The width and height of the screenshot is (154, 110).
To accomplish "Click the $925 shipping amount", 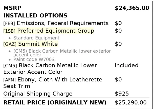I will [x=122, y=94].
